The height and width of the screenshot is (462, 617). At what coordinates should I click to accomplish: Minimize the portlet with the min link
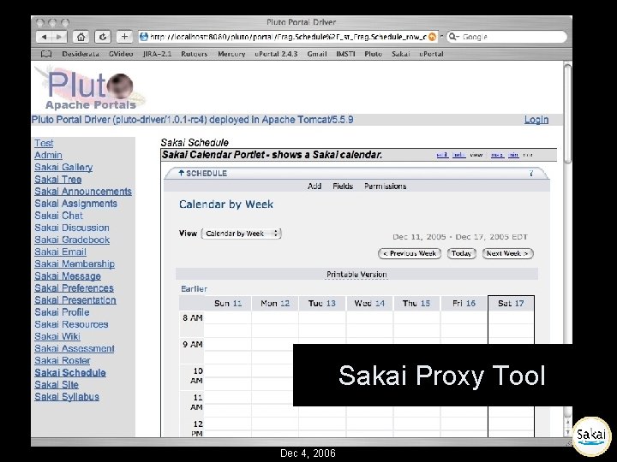pyautogui.click(x=513, y=155)
